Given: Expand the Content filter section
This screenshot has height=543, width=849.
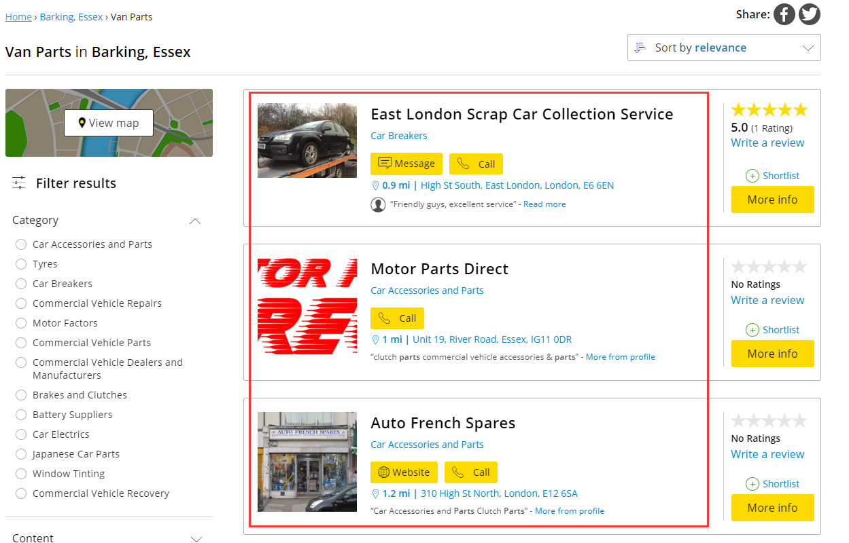Looking at the screenshot, I should [196, 539].
